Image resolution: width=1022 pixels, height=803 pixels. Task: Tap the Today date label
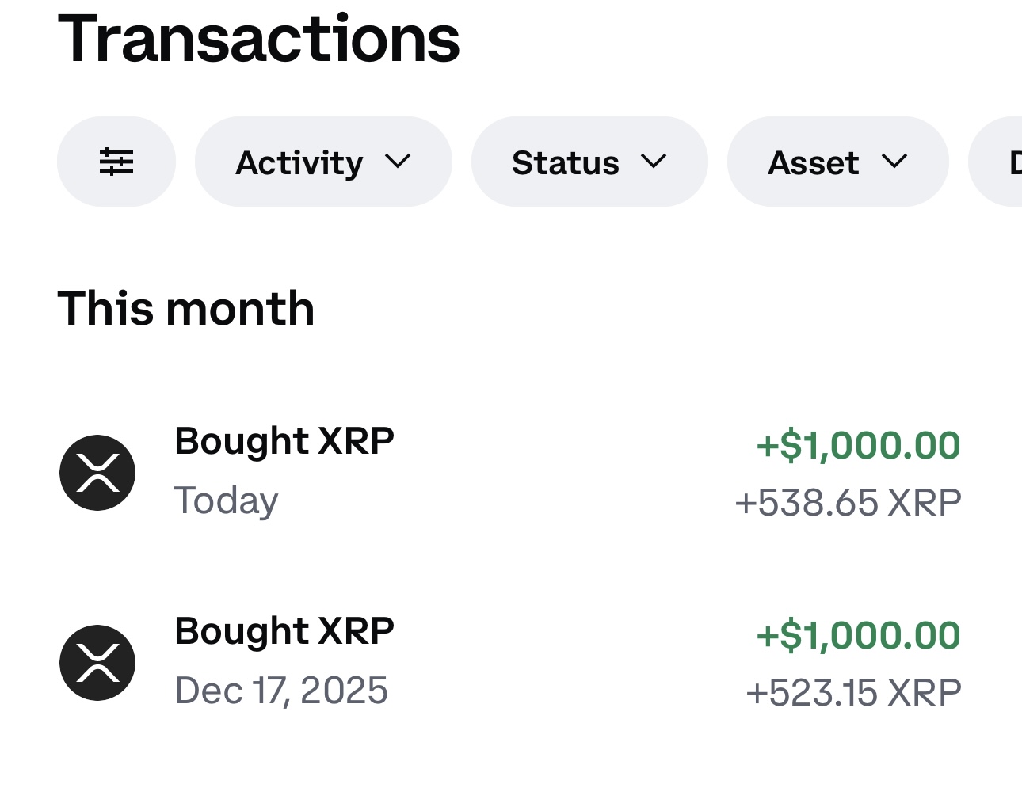[x=226, y=500]
